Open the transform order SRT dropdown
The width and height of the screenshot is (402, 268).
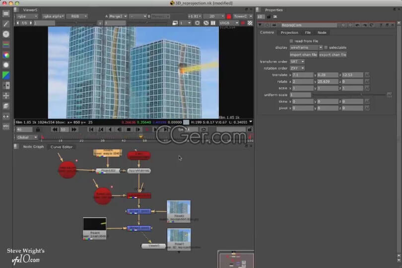click(297, 62)
